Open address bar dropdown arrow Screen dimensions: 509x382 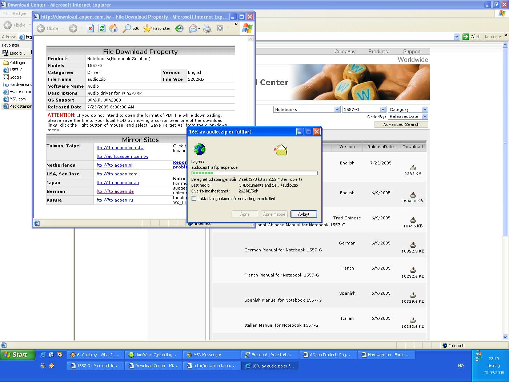[x=457, y=37]
